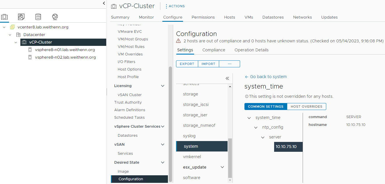385x184 pixels.
Task: Select the storage_iscsi category
Action: [x=196, y=104]
